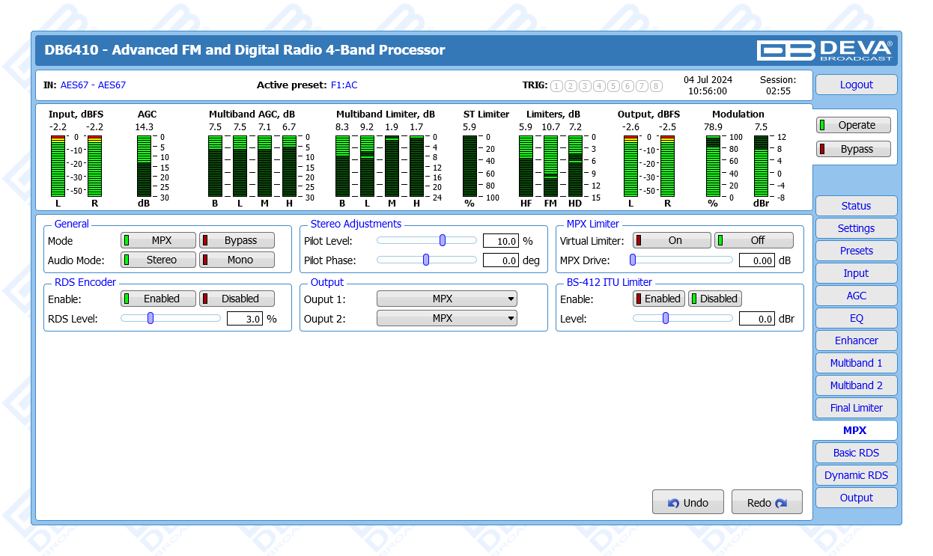This screenshot has height=556, width=933.
Task: Click the Redo arrow button
Action: pos(766,503)
